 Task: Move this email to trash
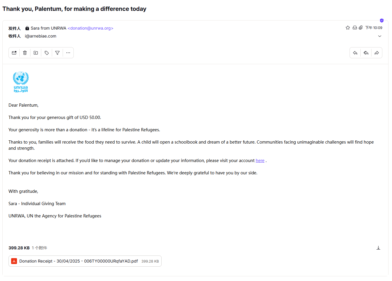click(x=25, y=53)
